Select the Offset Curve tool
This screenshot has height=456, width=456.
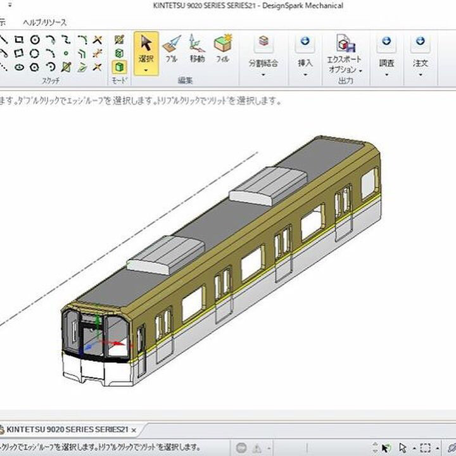click(82, 53)
